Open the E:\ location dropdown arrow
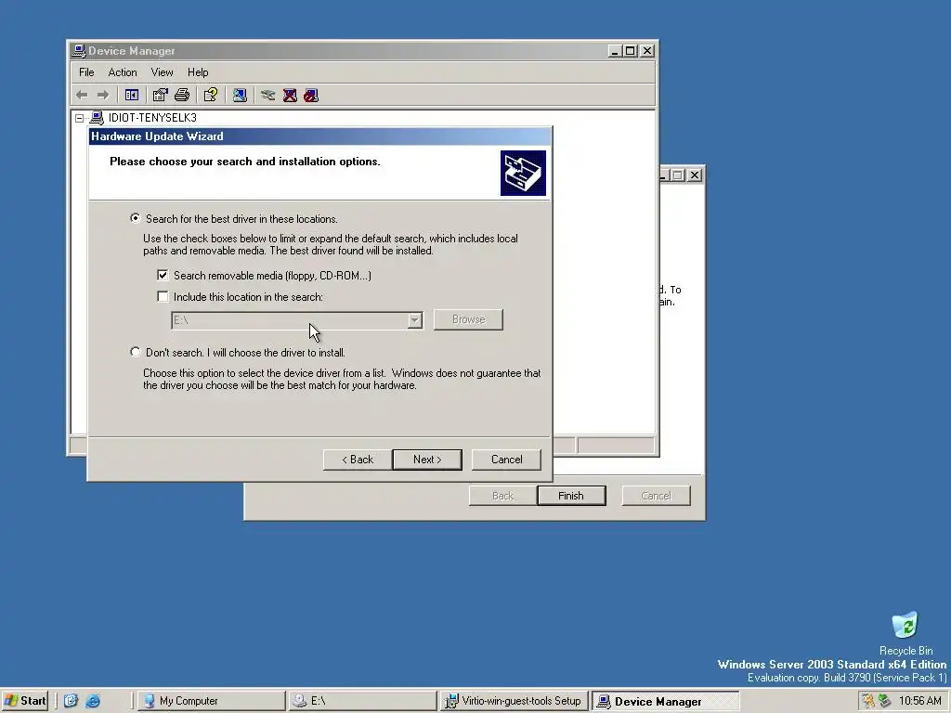Viewport: 951px width, 713px height. point(415,320)
